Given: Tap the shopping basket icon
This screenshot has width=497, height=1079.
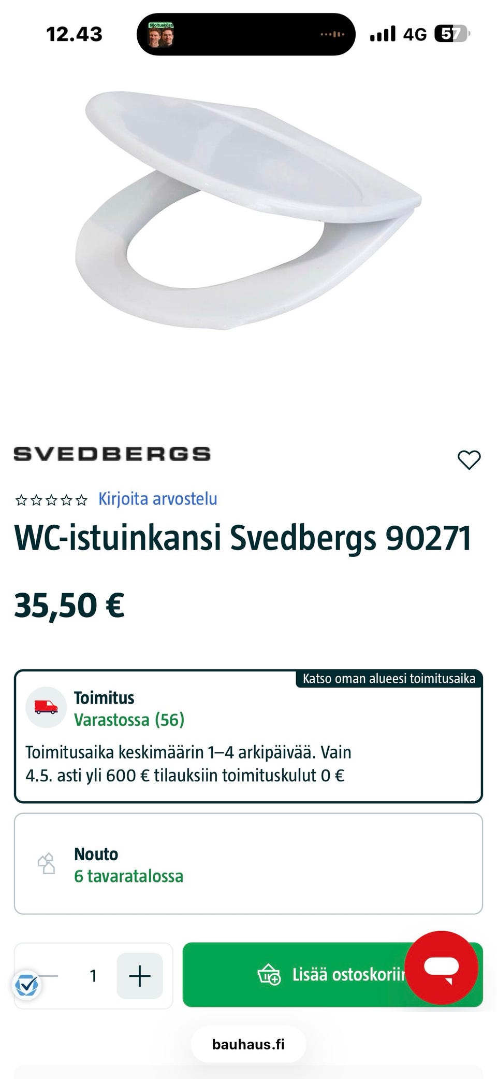Looking at the screenshot, I should click(269, 975).
